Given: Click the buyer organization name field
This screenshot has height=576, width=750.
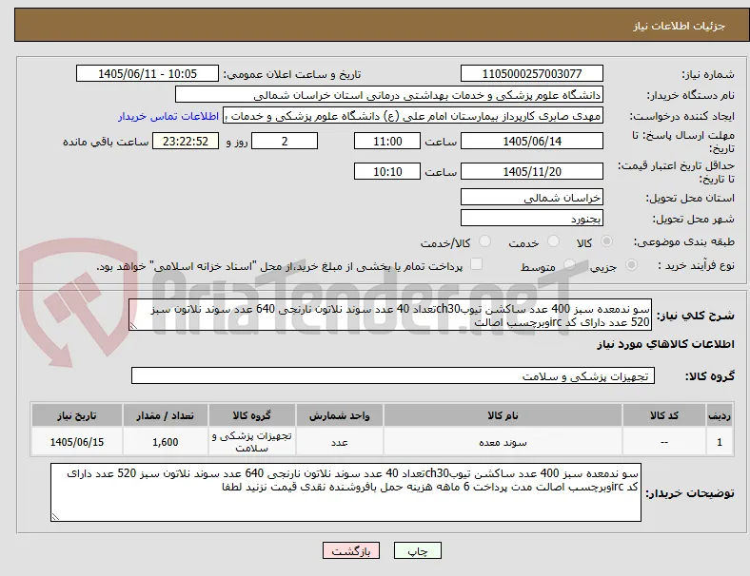Looking at the screenshot, I should (389, 94).
